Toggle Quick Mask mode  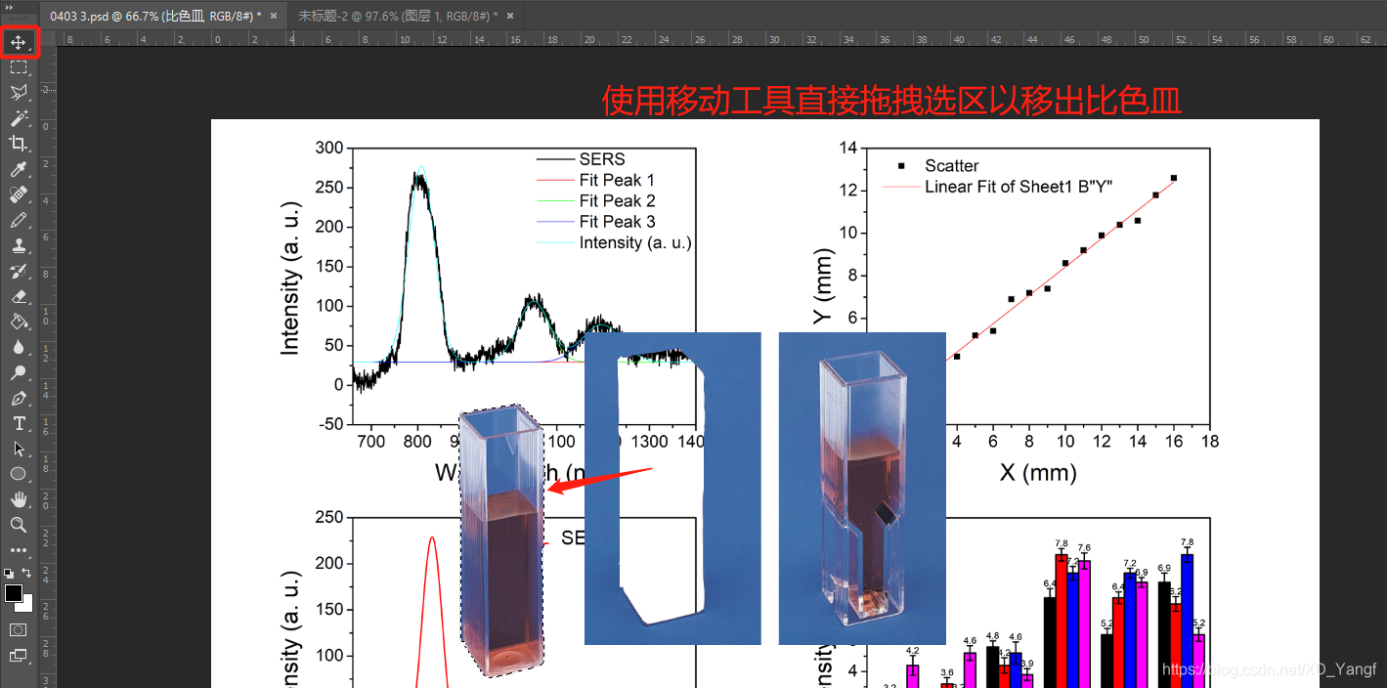pyautogui.click(x=19, y=629)
